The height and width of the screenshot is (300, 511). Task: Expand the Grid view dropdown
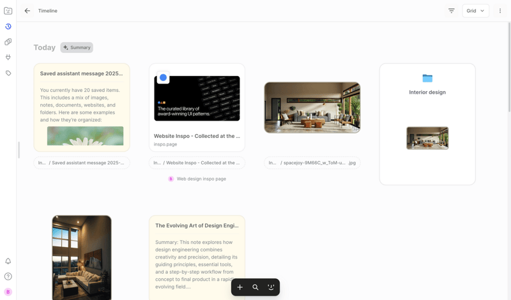click(x=475, y=11)
